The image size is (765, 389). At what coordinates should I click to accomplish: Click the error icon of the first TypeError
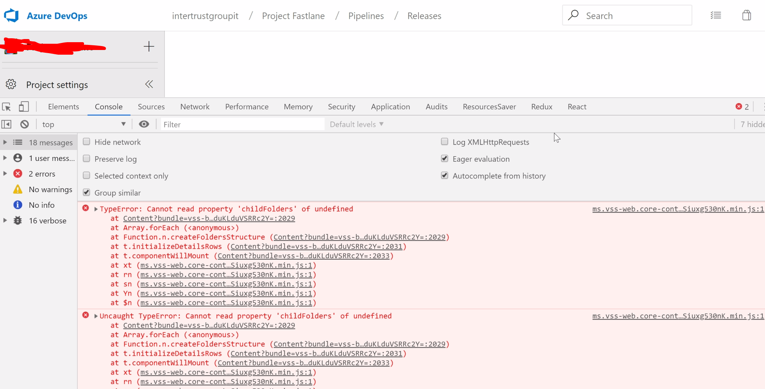[86, 208]
